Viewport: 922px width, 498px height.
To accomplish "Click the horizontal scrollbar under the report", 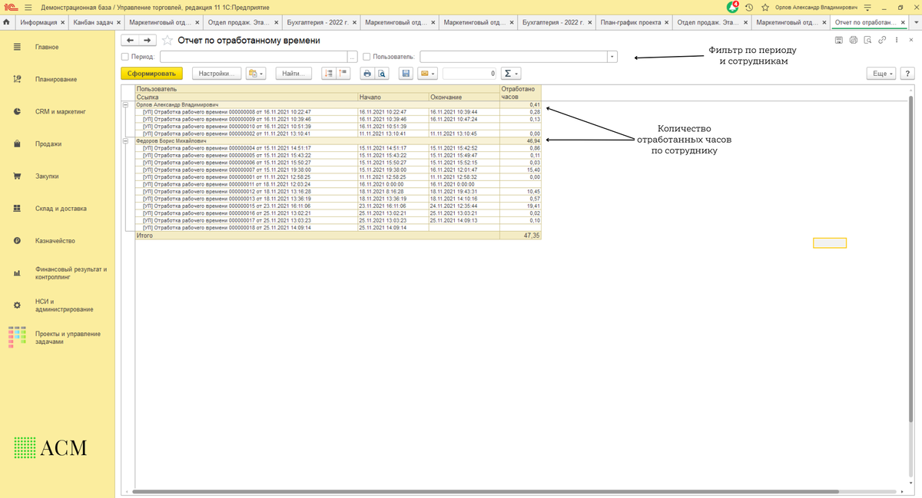I will (486, 492).
